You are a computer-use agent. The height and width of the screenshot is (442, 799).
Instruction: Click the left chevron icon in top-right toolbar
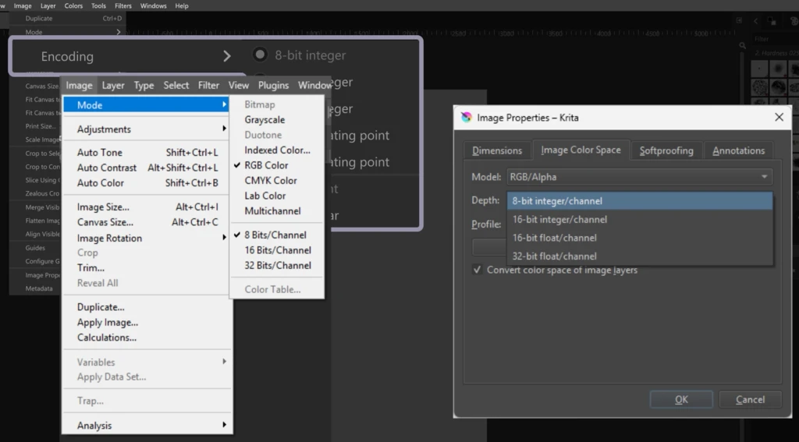click(755, 21)
